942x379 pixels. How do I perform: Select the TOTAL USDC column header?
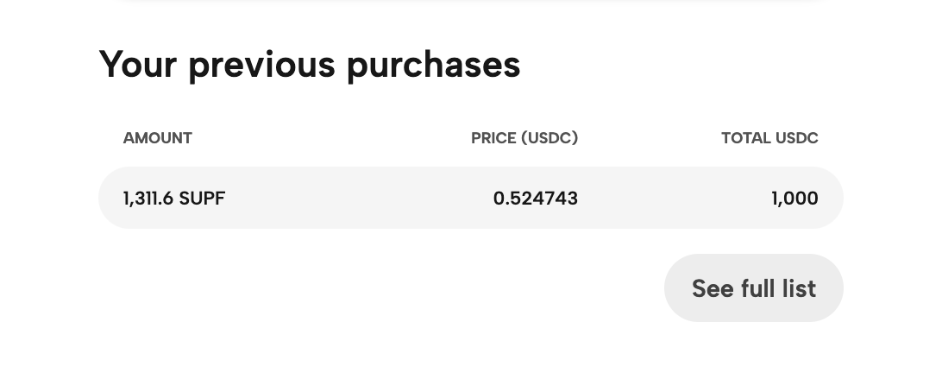[769, 138]
